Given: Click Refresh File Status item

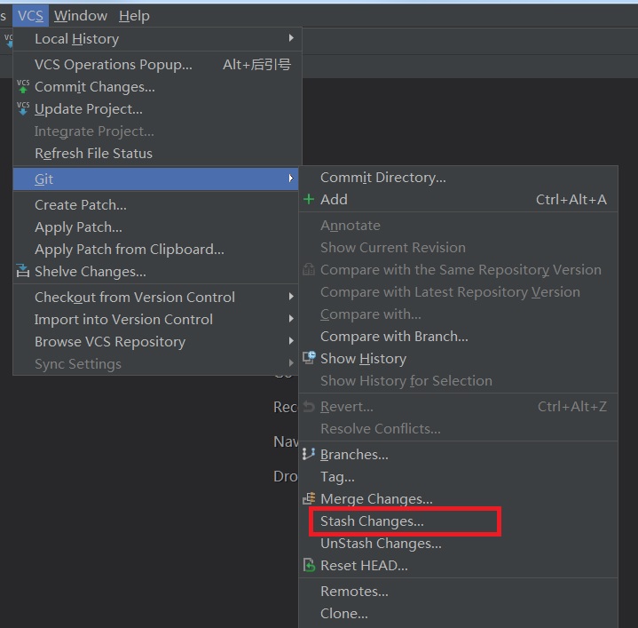Looking at the screenshot, I should point(93,154).
